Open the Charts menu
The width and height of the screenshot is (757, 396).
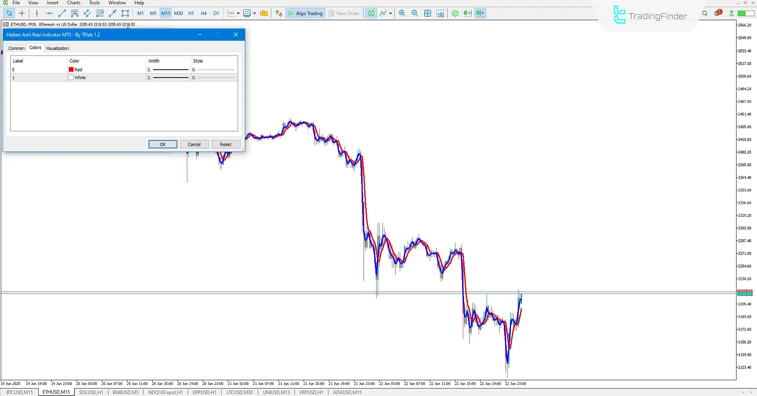tap(73, 3)
